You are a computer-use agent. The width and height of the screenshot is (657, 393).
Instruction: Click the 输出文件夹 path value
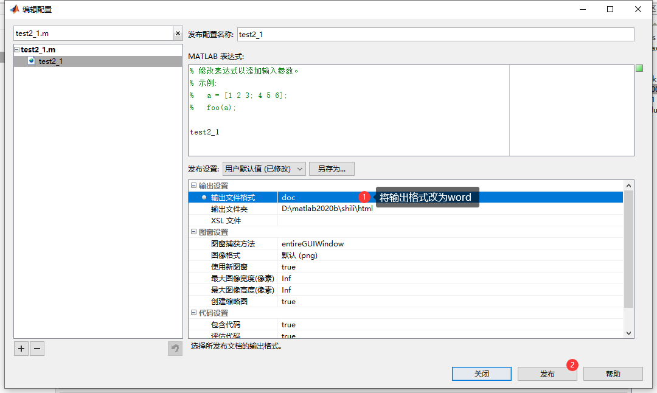pos(327,209)
